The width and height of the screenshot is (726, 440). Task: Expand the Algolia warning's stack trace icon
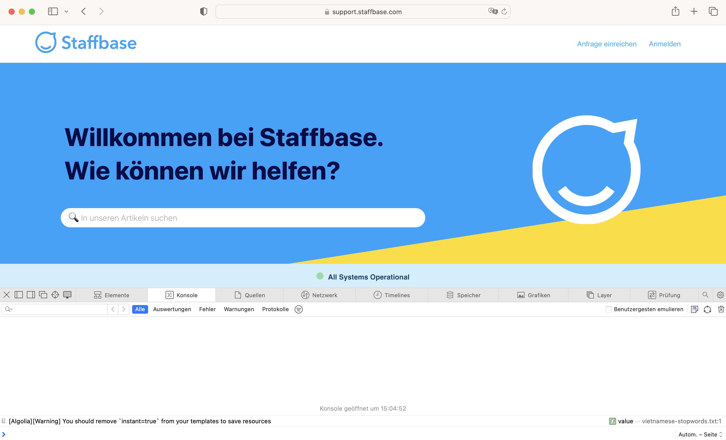tap(4, 421)
